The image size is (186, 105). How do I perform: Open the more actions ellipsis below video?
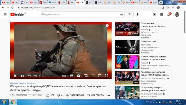click(x=109, y=95)
